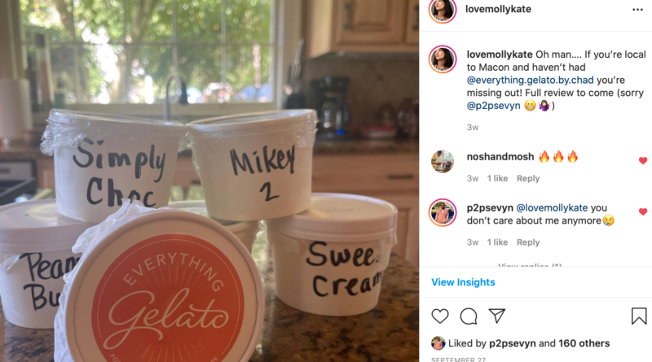Image resolution: width=652 pixels, height=362 pixels.
Task: Open noshandmosh avatar
Action: coord(443,161)
